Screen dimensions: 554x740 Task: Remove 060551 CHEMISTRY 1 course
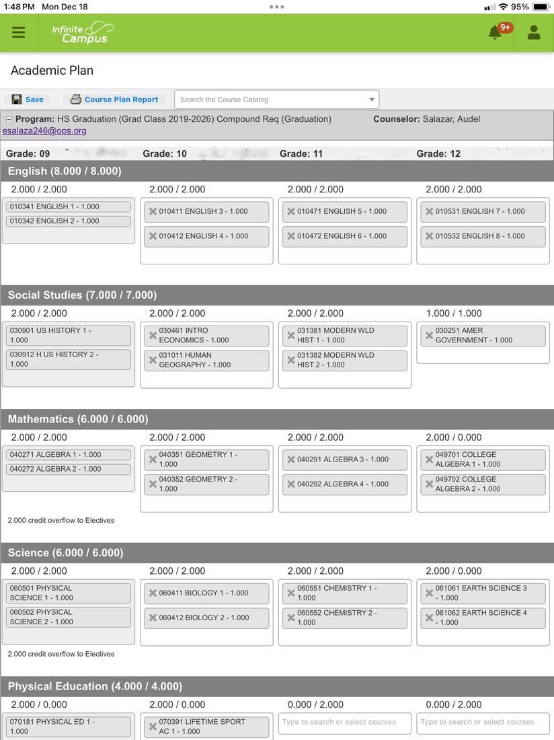coord(291,593)
